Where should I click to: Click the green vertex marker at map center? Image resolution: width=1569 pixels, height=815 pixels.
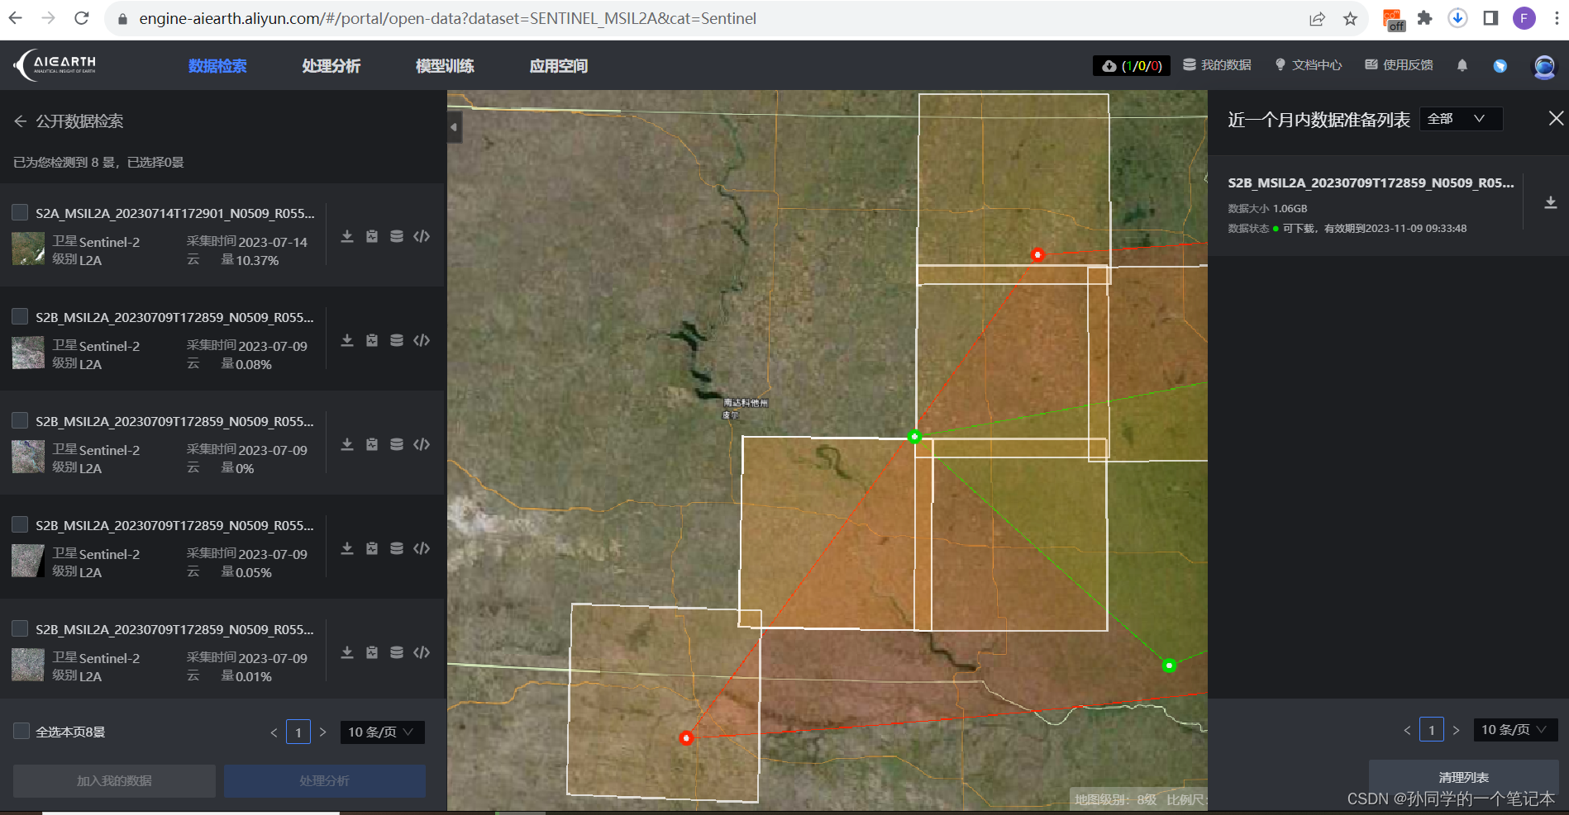914,436
